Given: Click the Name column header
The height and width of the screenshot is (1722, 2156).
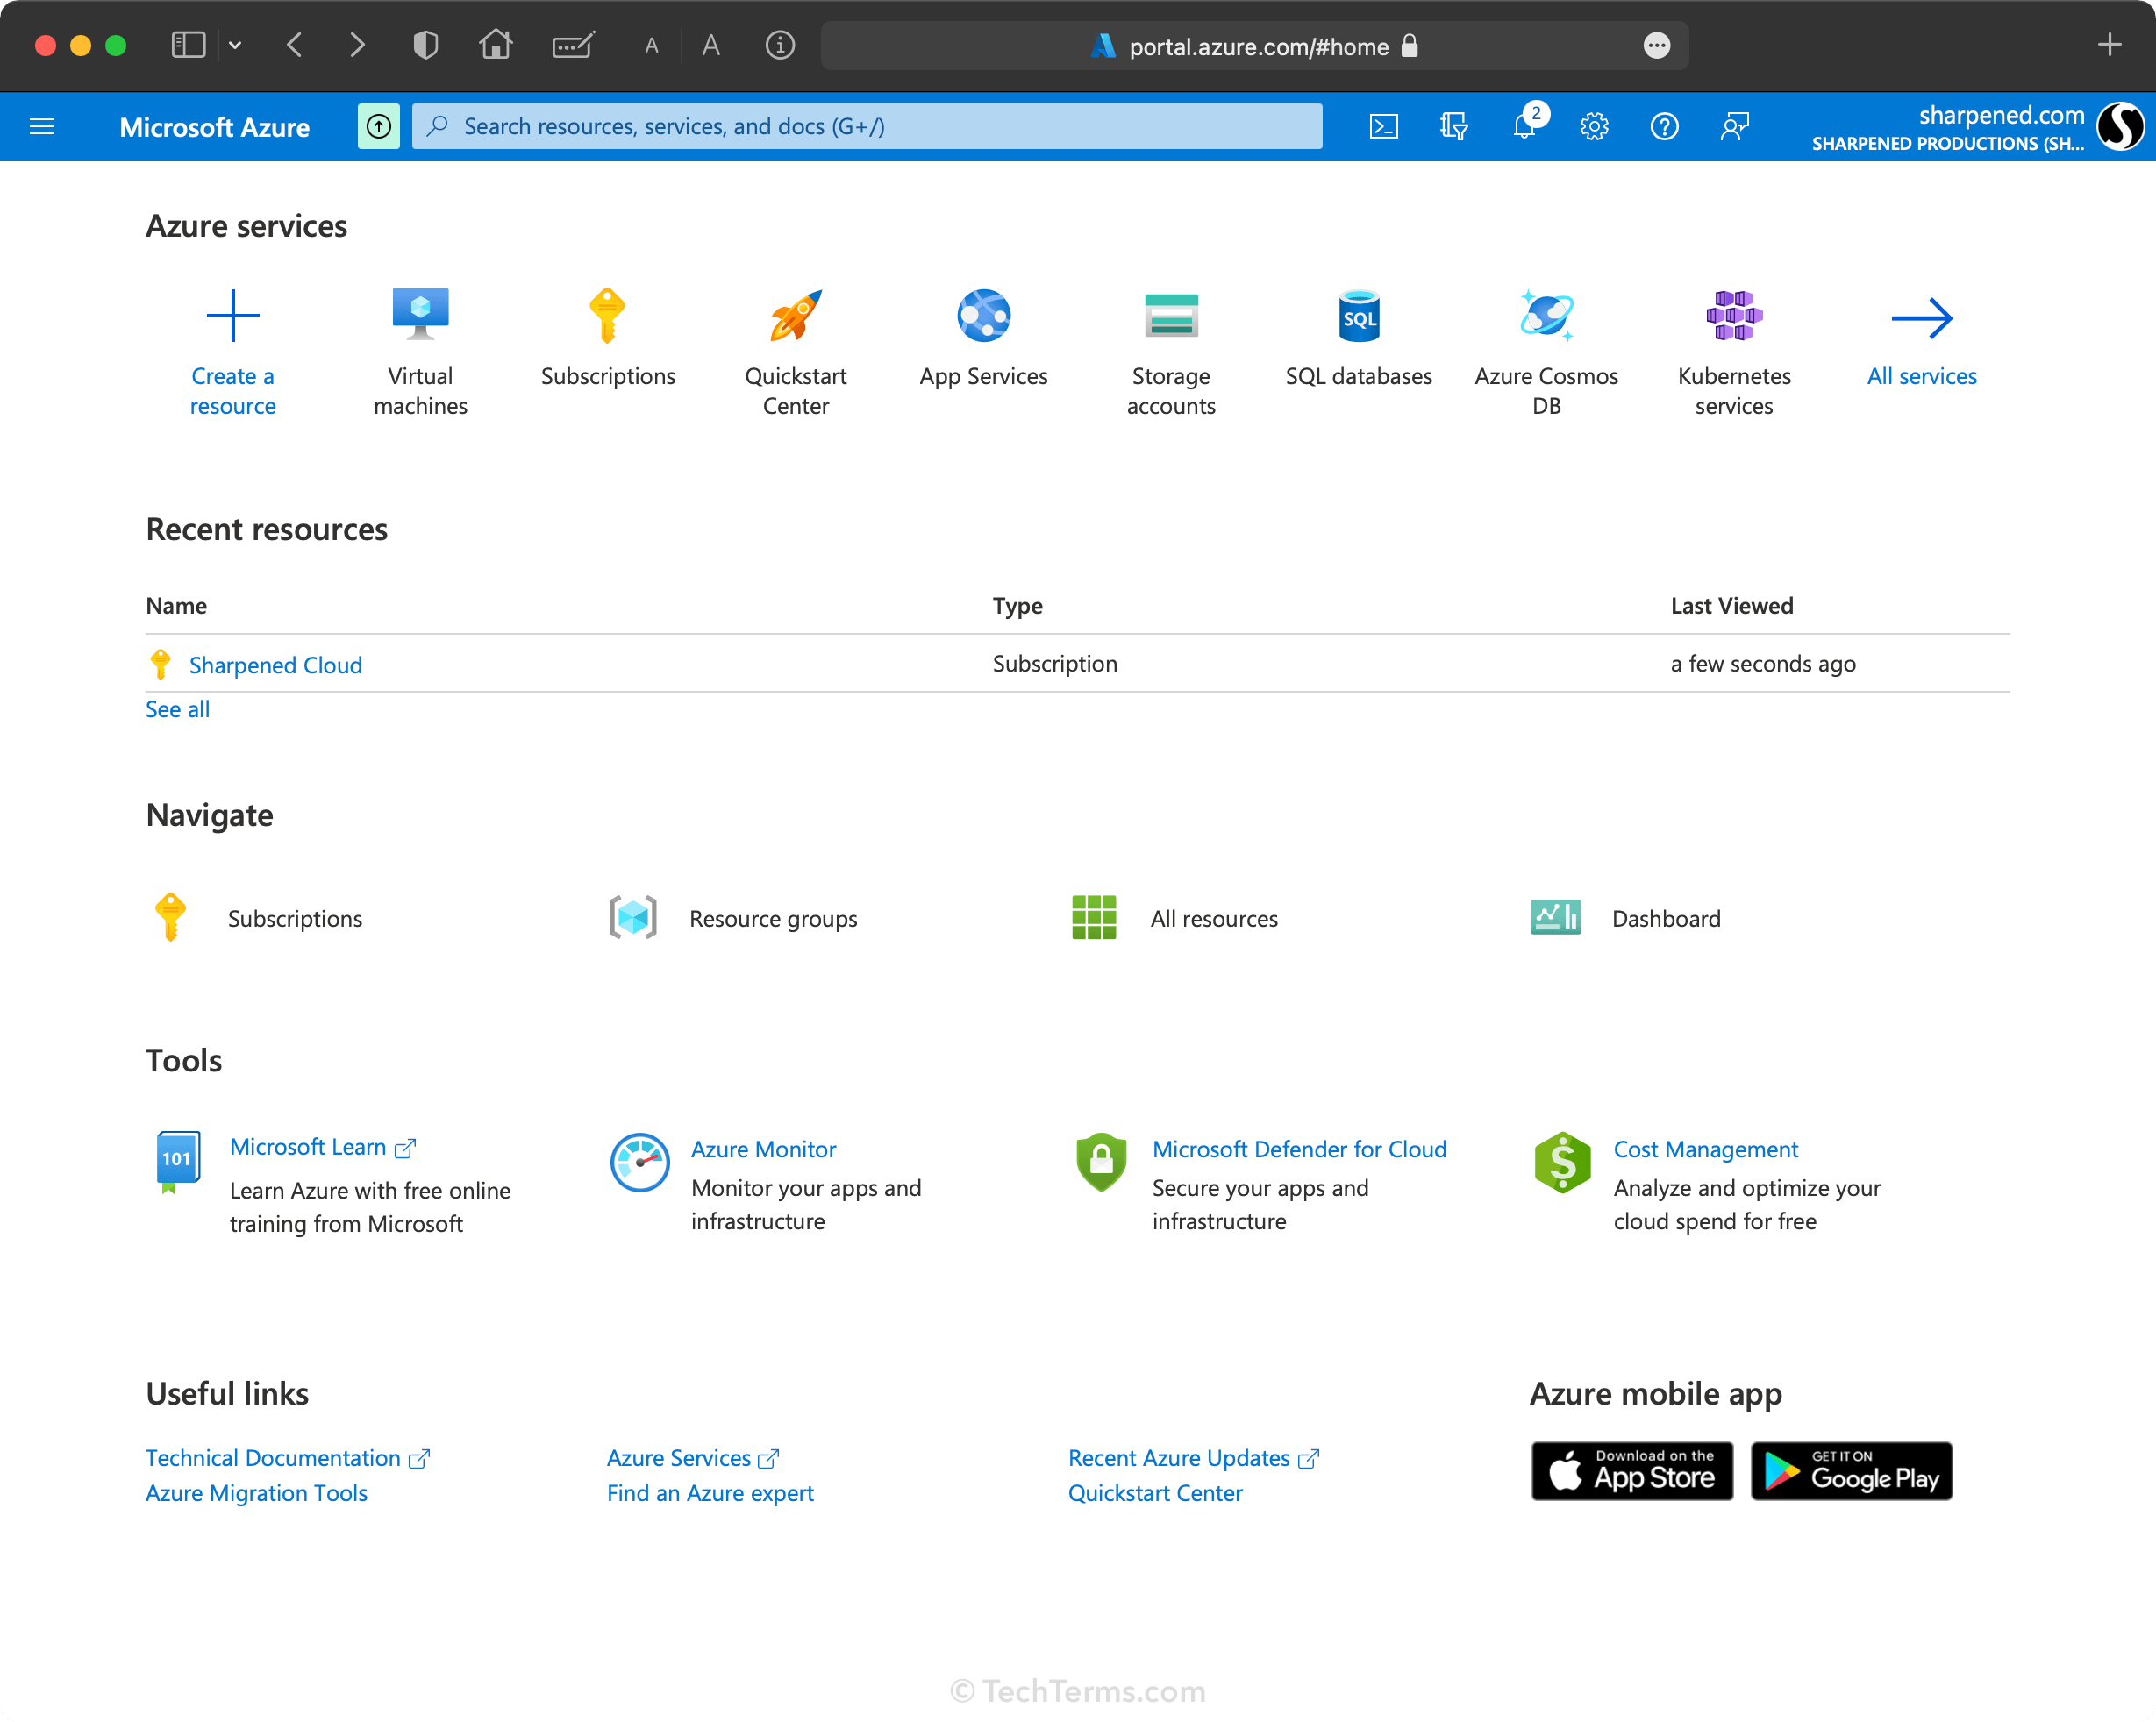Looking at the screenshot, I should point(176,606).
